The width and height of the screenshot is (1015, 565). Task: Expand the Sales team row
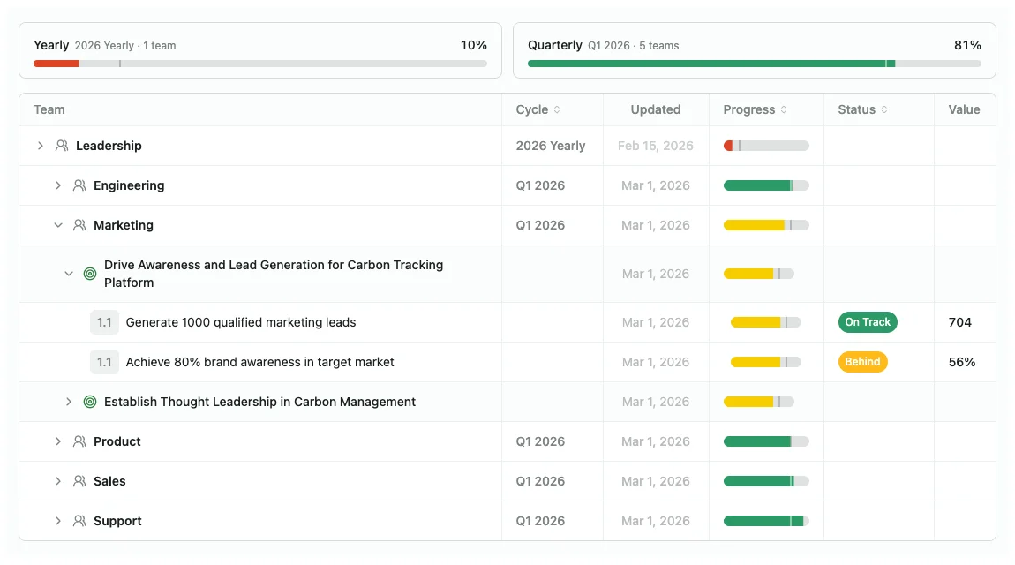pos(58,481)
